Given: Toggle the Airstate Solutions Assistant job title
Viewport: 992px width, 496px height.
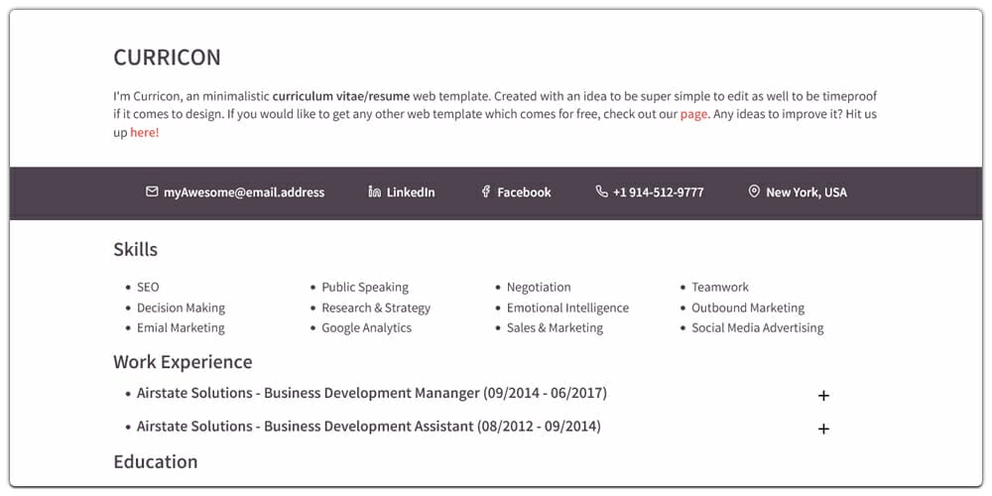Looking at the screenshot, I should tap(368, 427).
